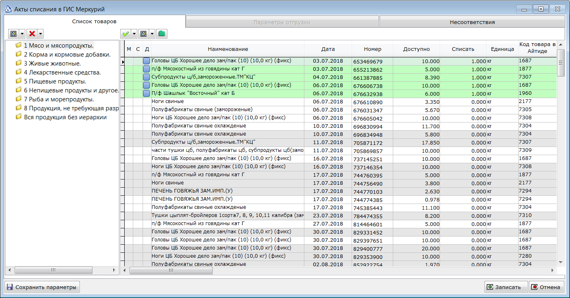Click the Наименование column header
The width and height of the screenshot is (570, 298).
coord(228,49)
